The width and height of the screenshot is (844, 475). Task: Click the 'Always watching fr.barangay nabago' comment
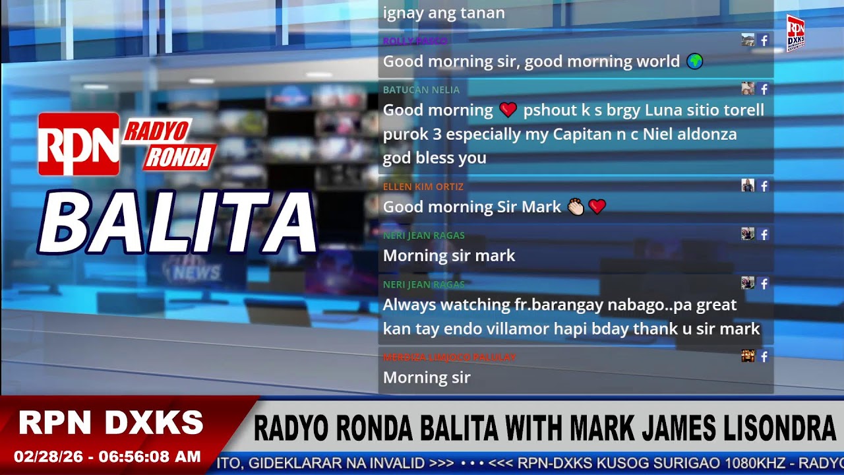point(572,317)
